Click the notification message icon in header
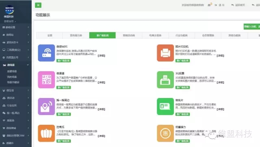The image size is (260, 147). 210,5
